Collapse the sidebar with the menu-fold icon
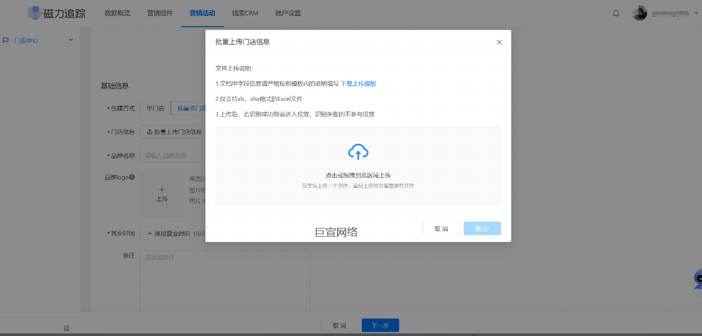Viewport: 702px width, 336px height. 67,328
